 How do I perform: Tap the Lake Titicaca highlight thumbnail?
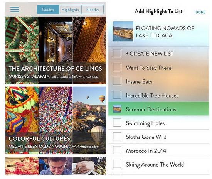pos(123,31)
